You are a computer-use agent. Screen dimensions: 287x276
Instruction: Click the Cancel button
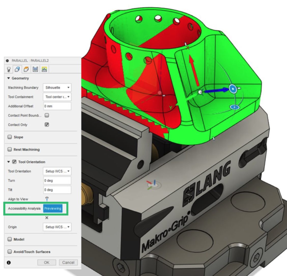point(68,262)
